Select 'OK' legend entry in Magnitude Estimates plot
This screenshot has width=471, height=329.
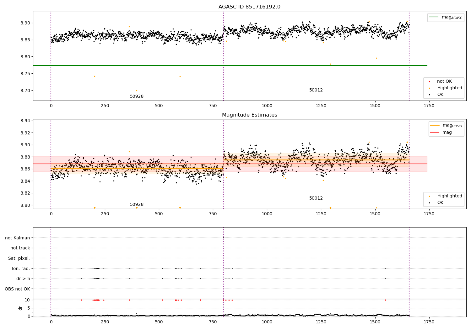pos(440,203)
